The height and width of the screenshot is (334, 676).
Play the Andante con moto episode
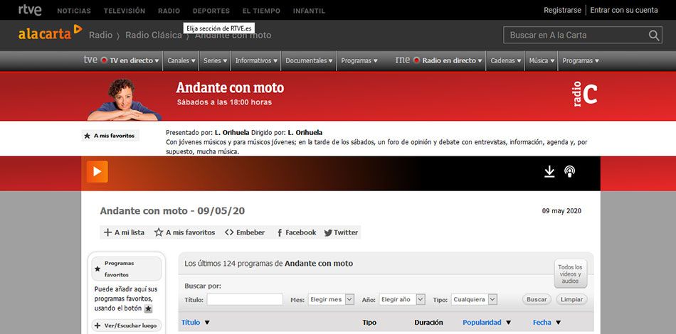click(x=97, y=172)
